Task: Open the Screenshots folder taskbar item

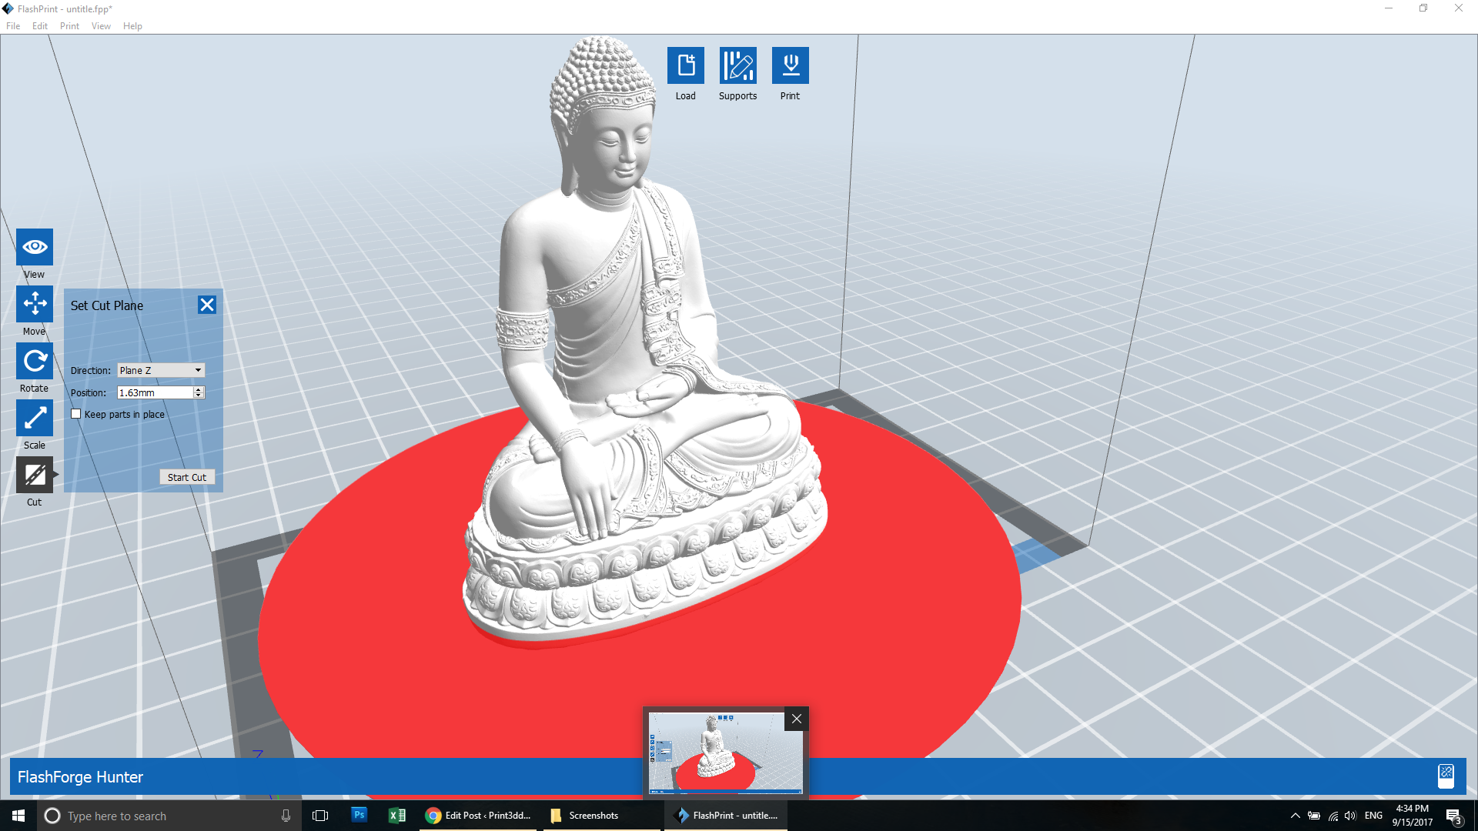Action: 601,816
